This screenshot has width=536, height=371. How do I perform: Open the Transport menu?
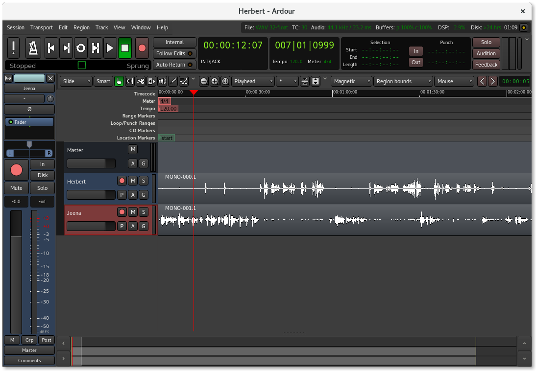pos(41,27)
